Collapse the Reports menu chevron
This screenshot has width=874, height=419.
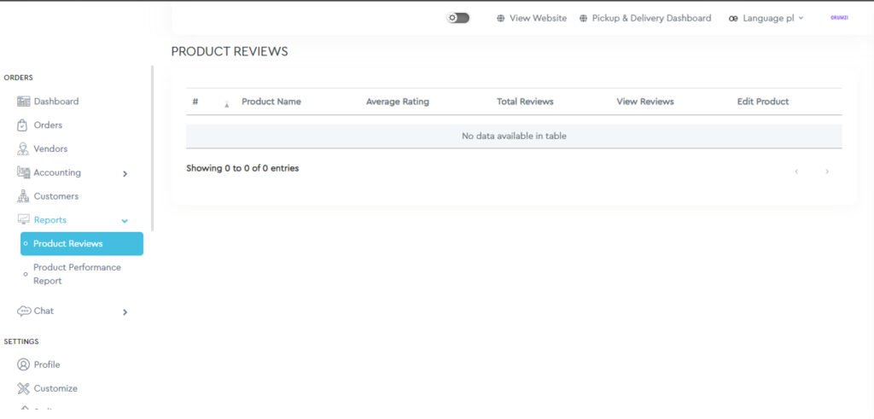125,221
